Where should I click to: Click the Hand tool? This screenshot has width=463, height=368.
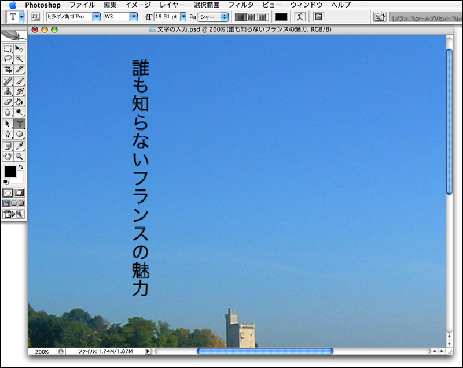click(8, 156)
